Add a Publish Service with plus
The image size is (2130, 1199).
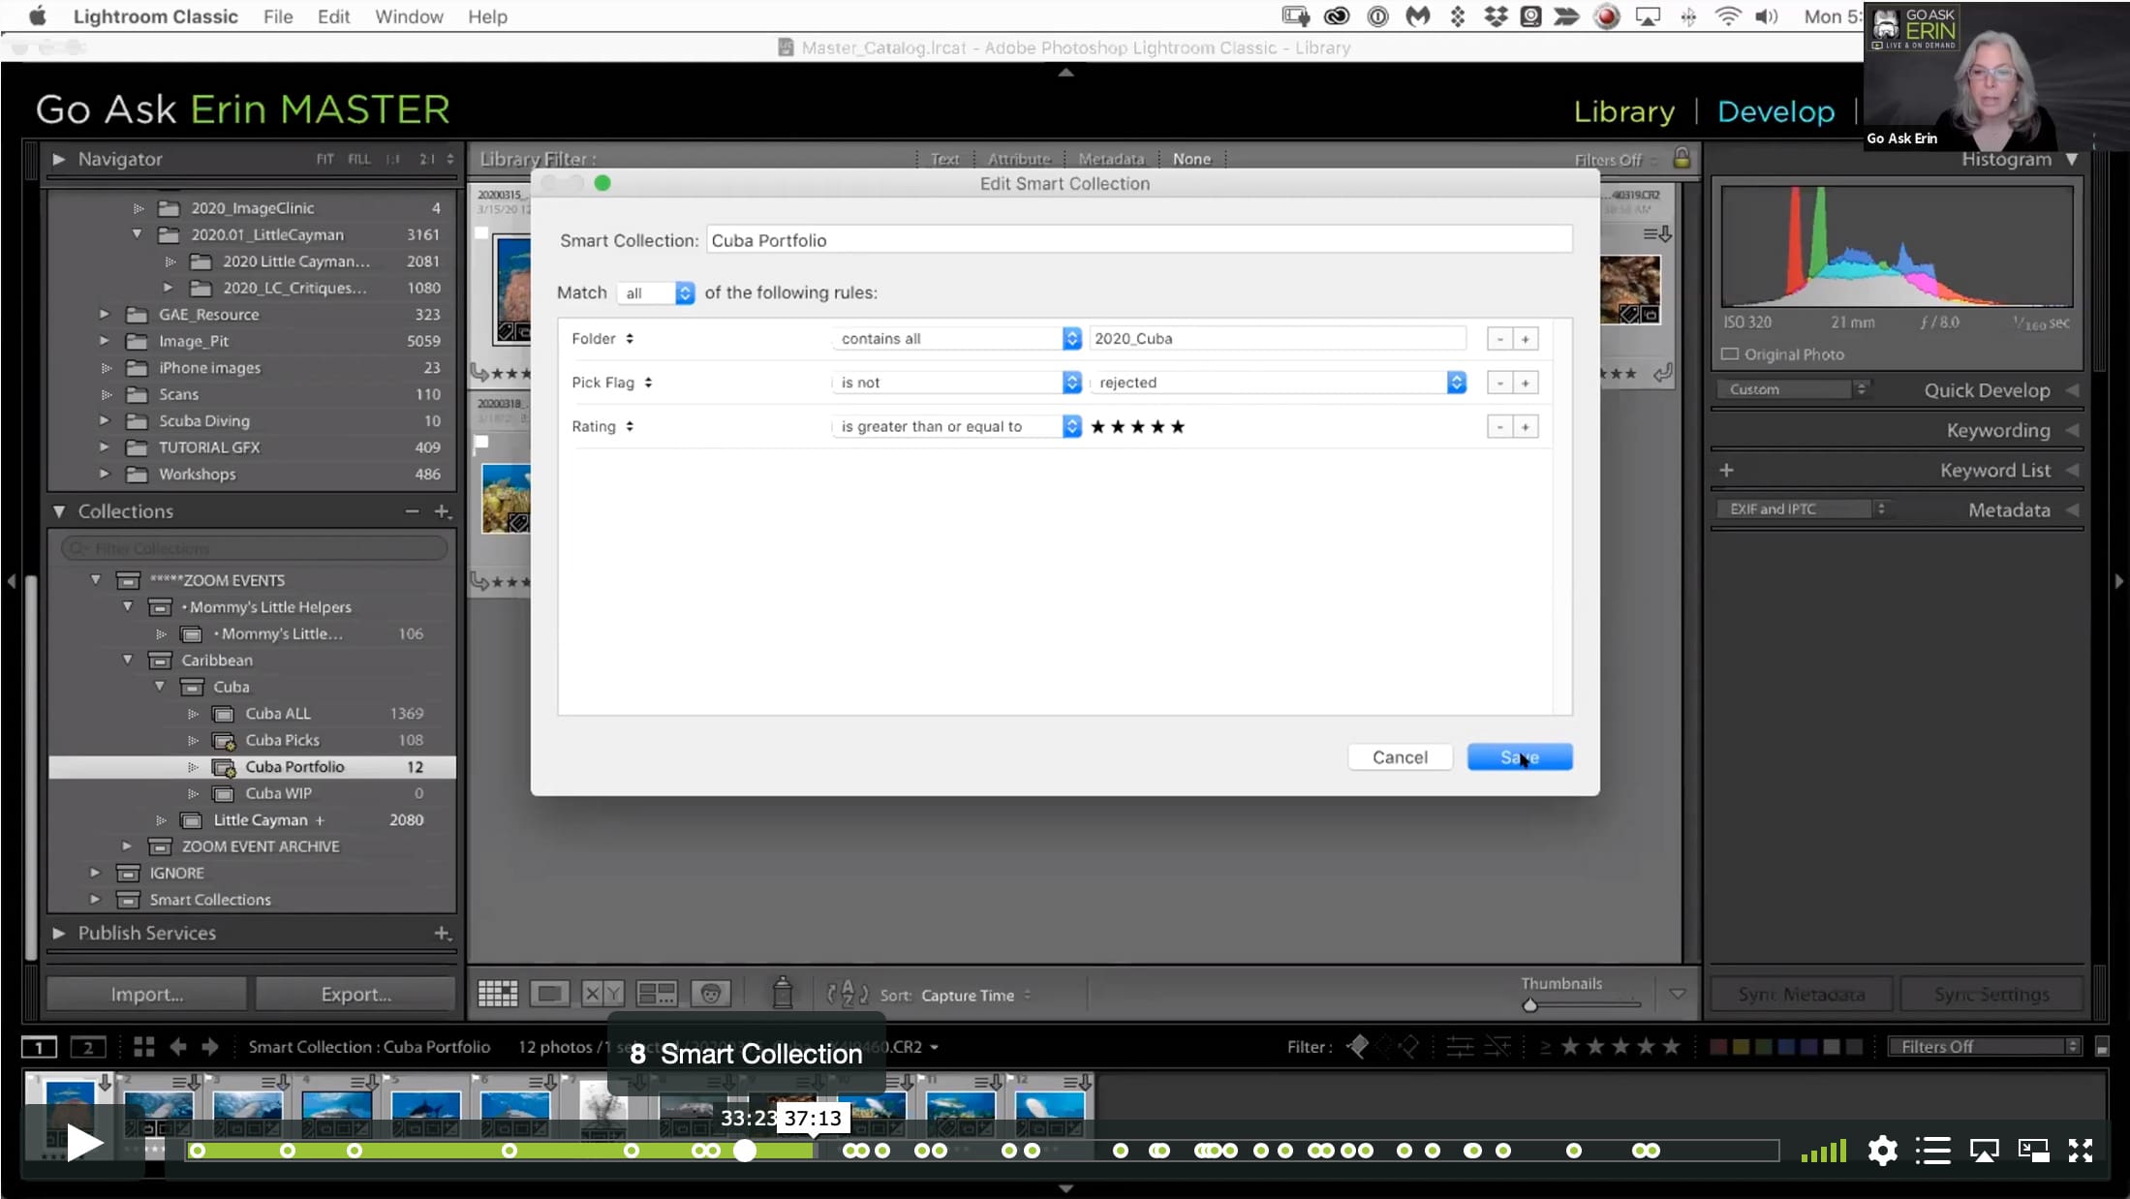click(x=442, y=933)
